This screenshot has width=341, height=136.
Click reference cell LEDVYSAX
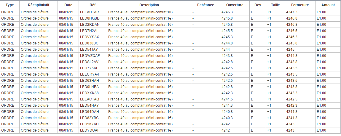[90, 37]
